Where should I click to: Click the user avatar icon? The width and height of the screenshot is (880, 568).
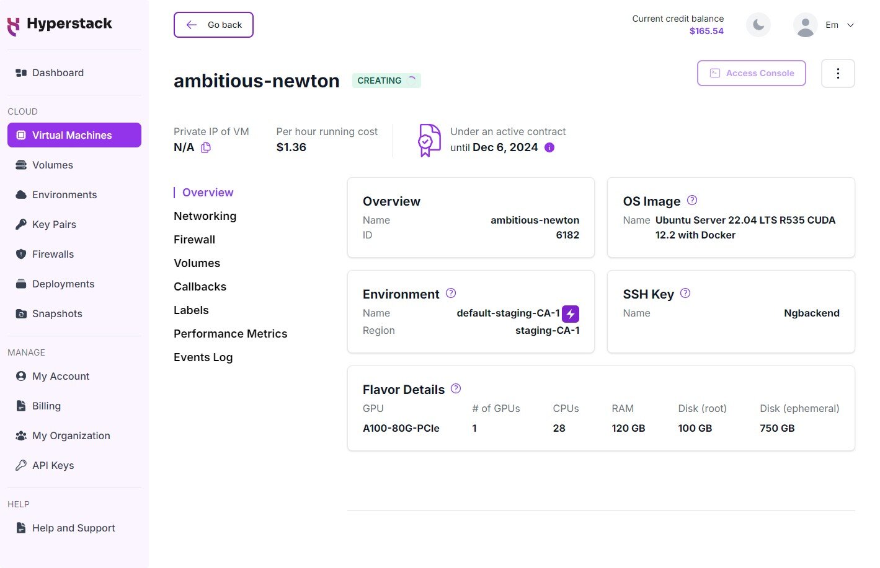click(x=806, y=25)
